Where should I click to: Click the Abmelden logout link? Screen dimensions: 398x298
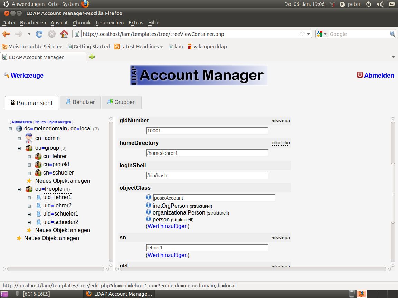point(379,76)
